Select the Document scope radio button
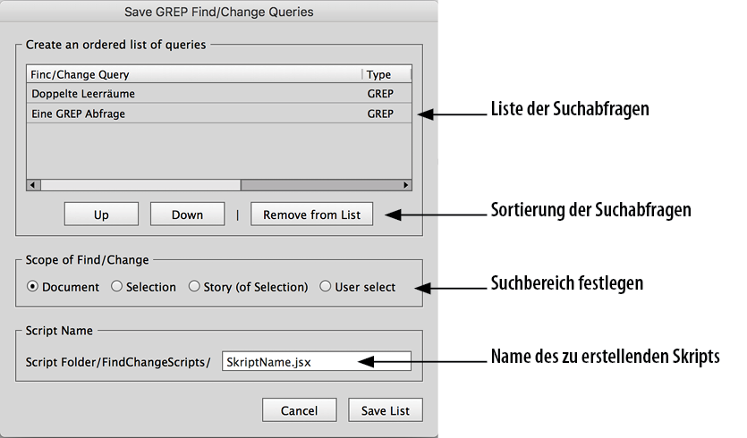The image size is (747, 438). 32,287
